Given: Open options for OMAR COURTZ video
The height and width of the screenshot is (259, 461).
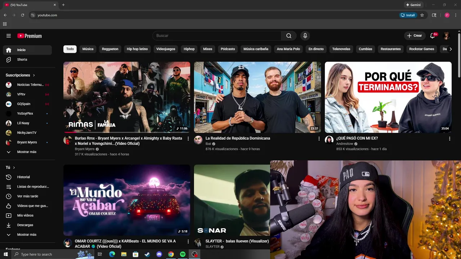Looking at the screenshot, I should coord(188,241).
